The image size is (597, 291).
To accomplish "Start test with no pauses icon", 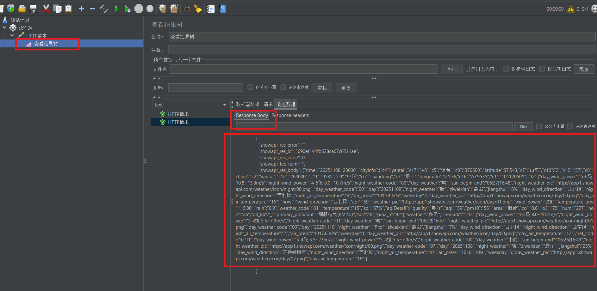I will tap(127, 9).
